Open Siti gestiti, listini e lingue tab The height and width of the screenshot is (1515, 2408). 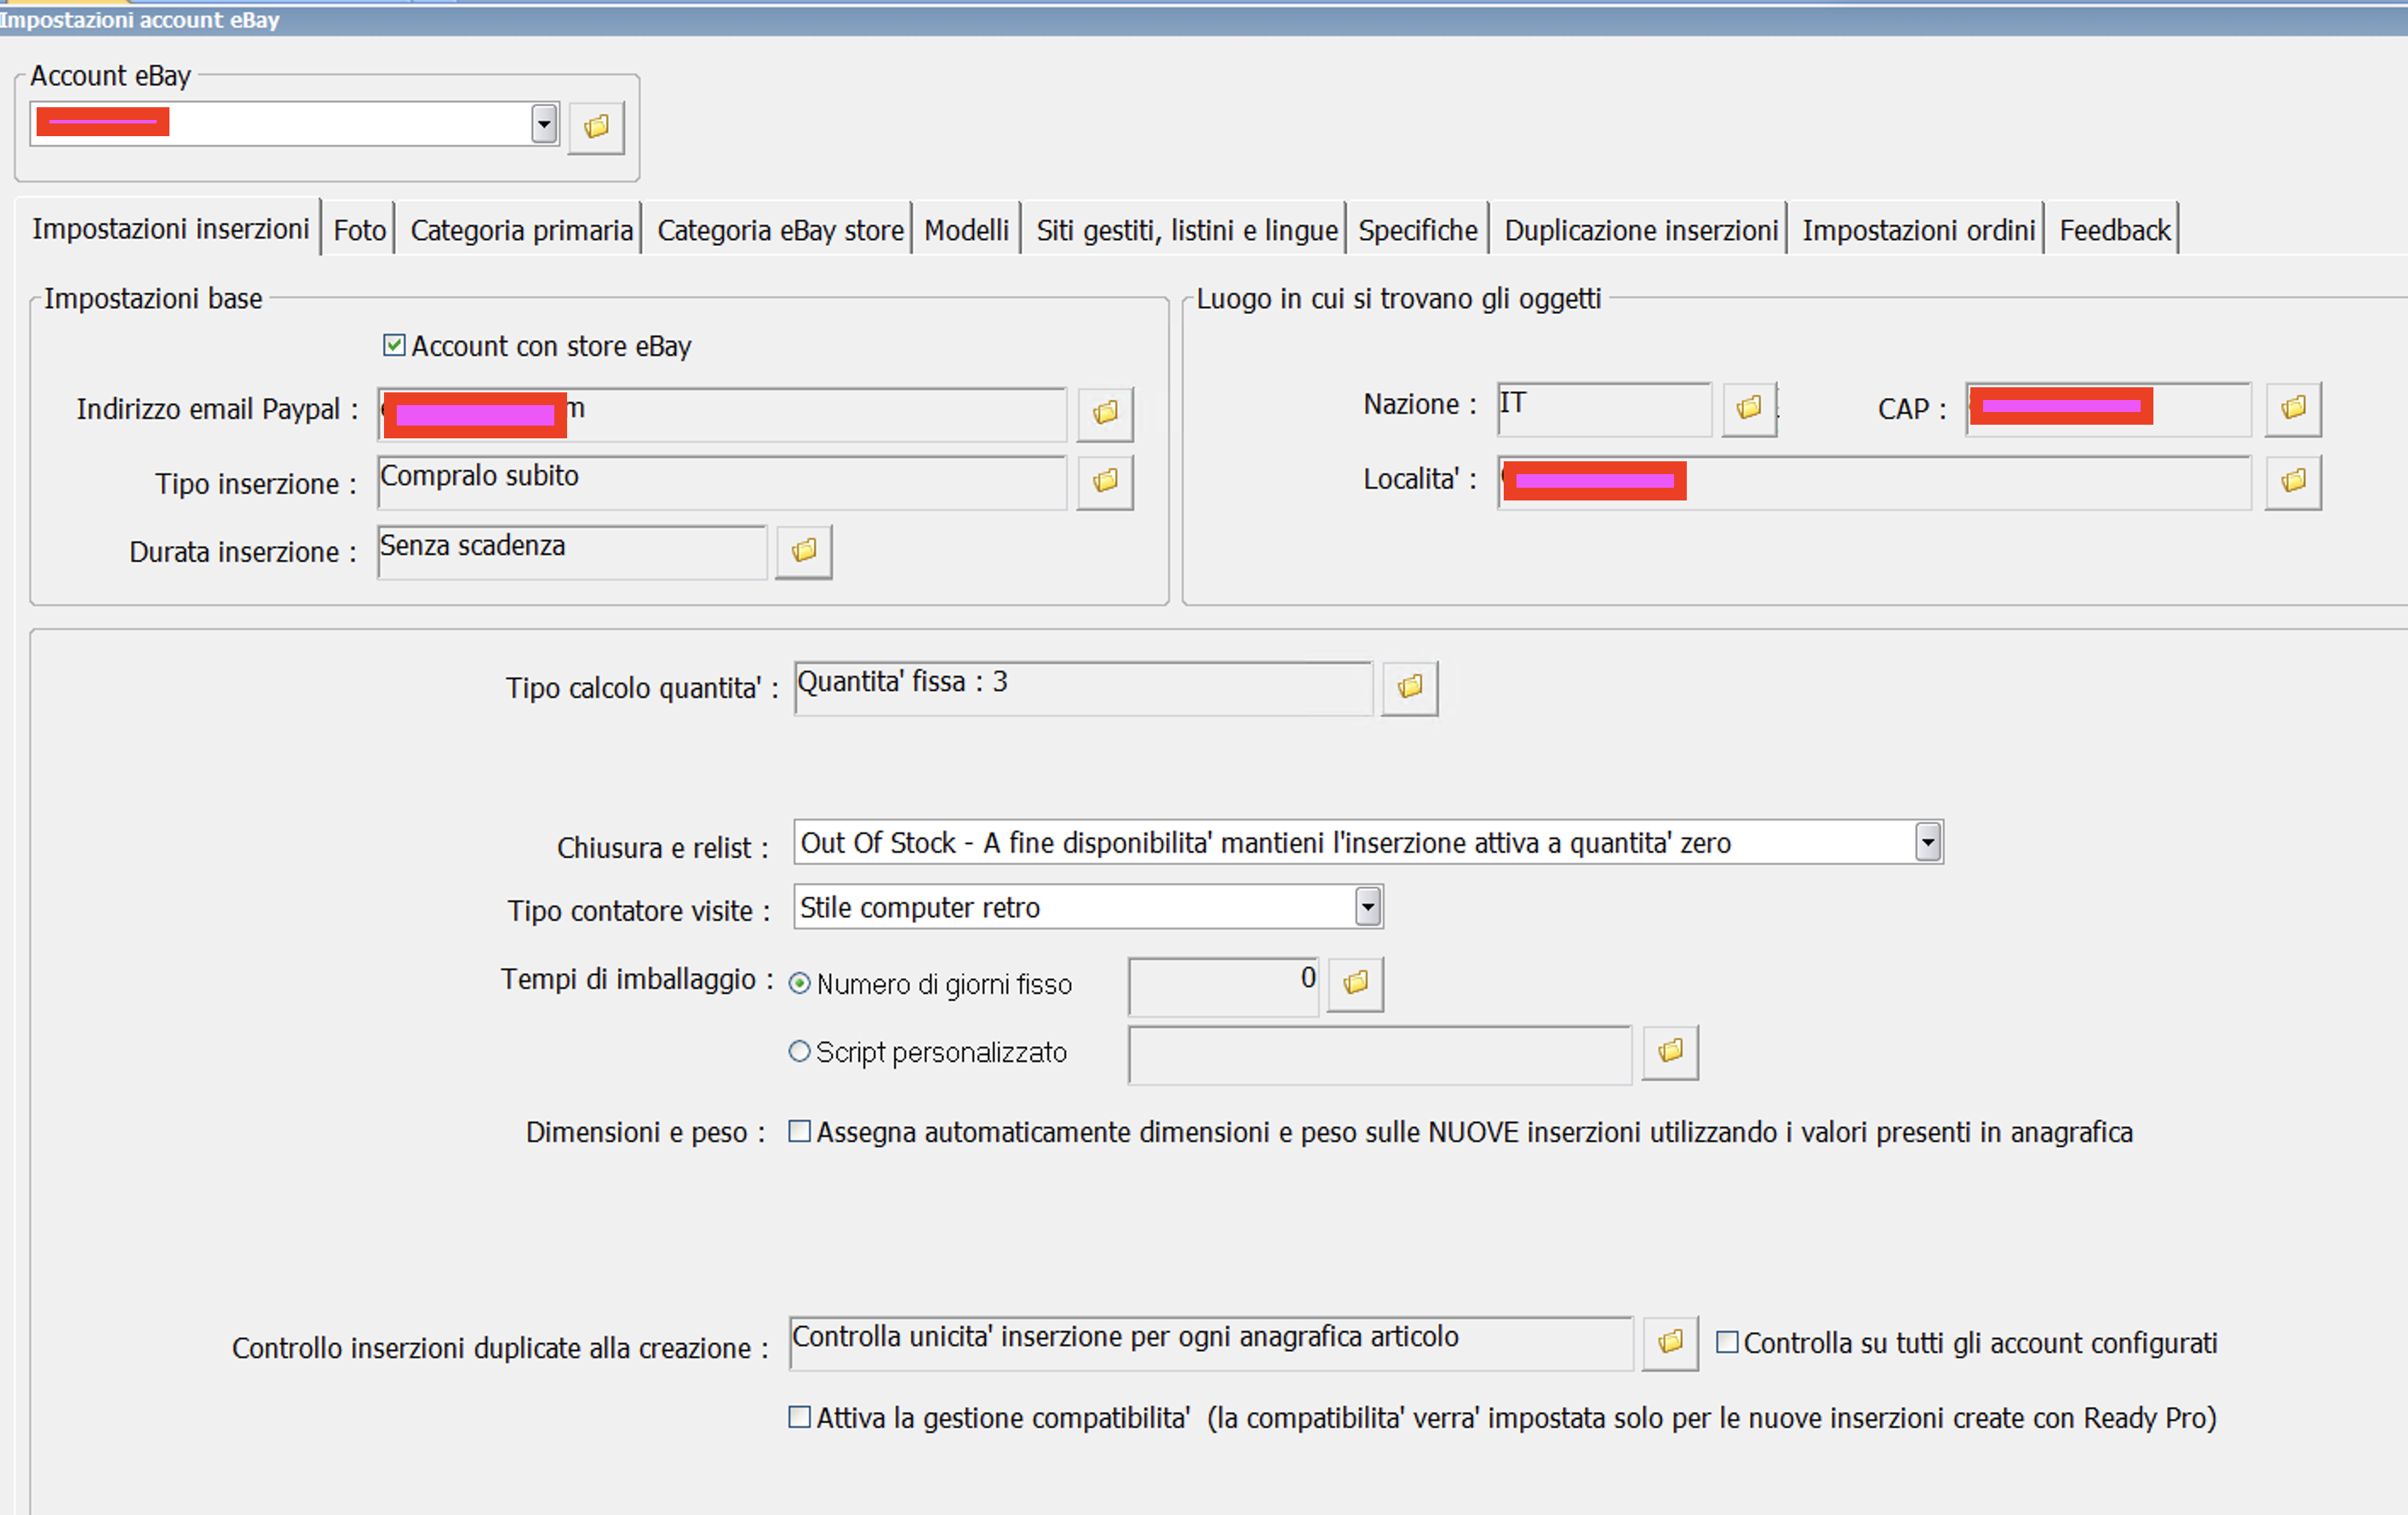pos(1186,231)
